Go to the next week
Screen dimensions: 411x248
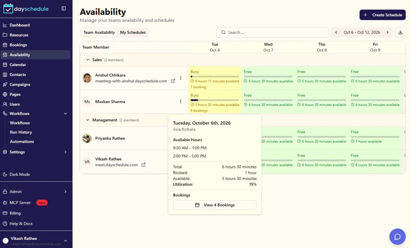(388, 32)
